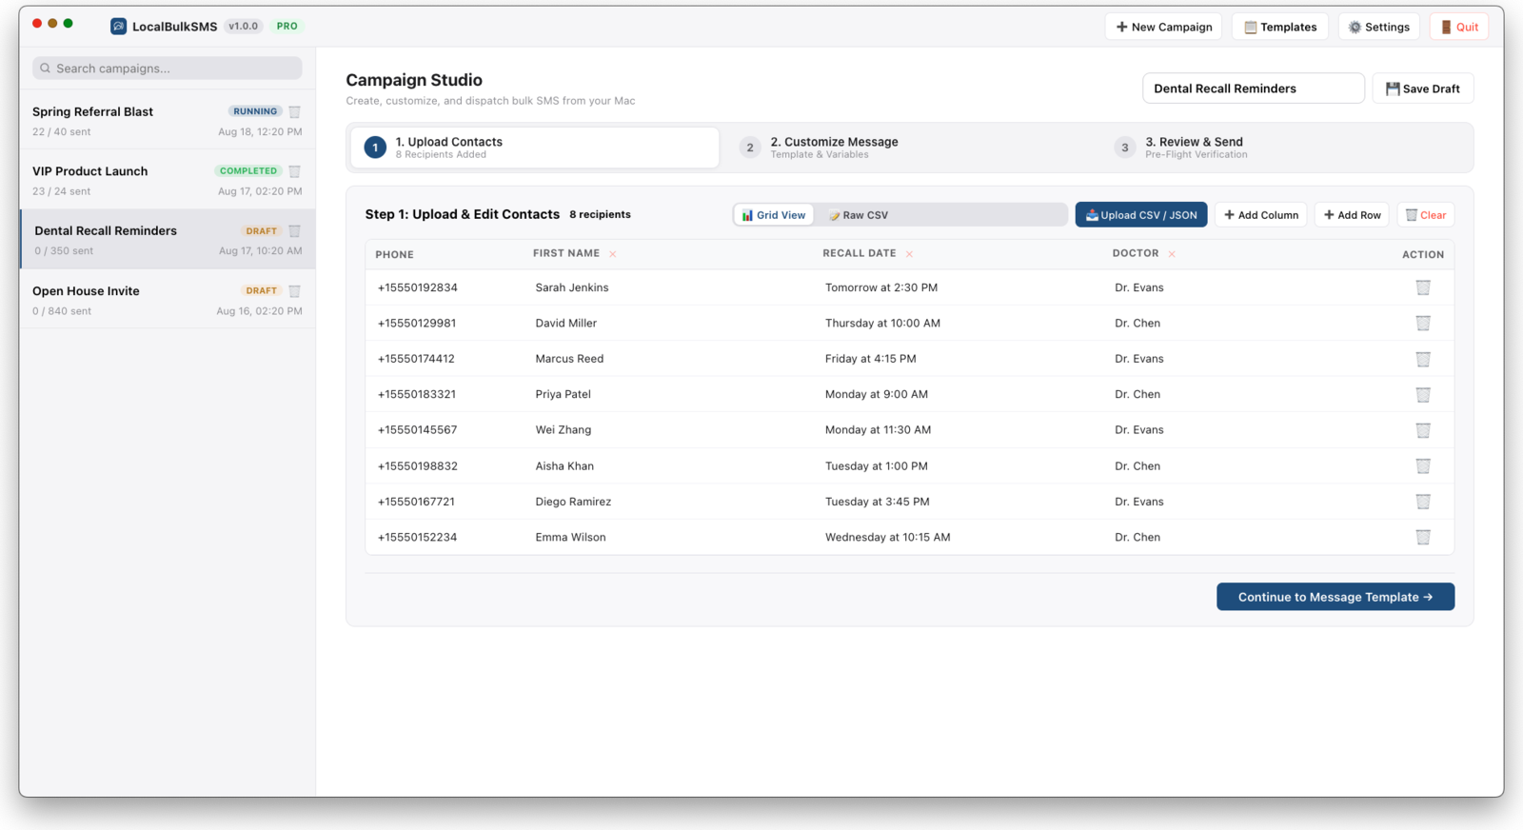Open Settings

1379,27
